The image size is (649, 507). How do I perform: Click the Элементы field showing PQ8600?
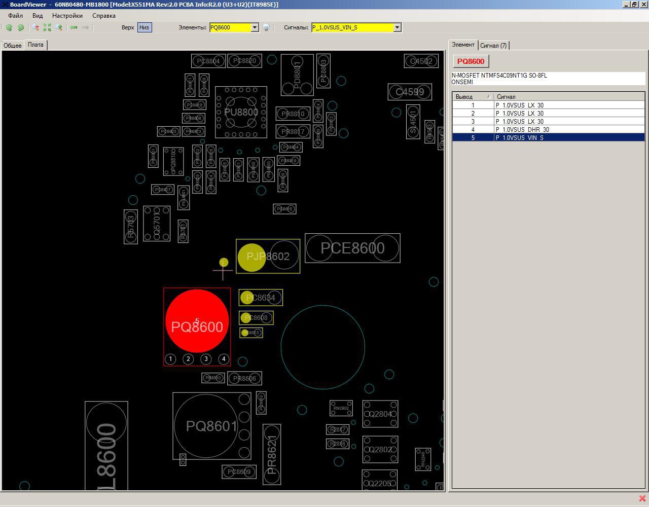tap(230, 27)
